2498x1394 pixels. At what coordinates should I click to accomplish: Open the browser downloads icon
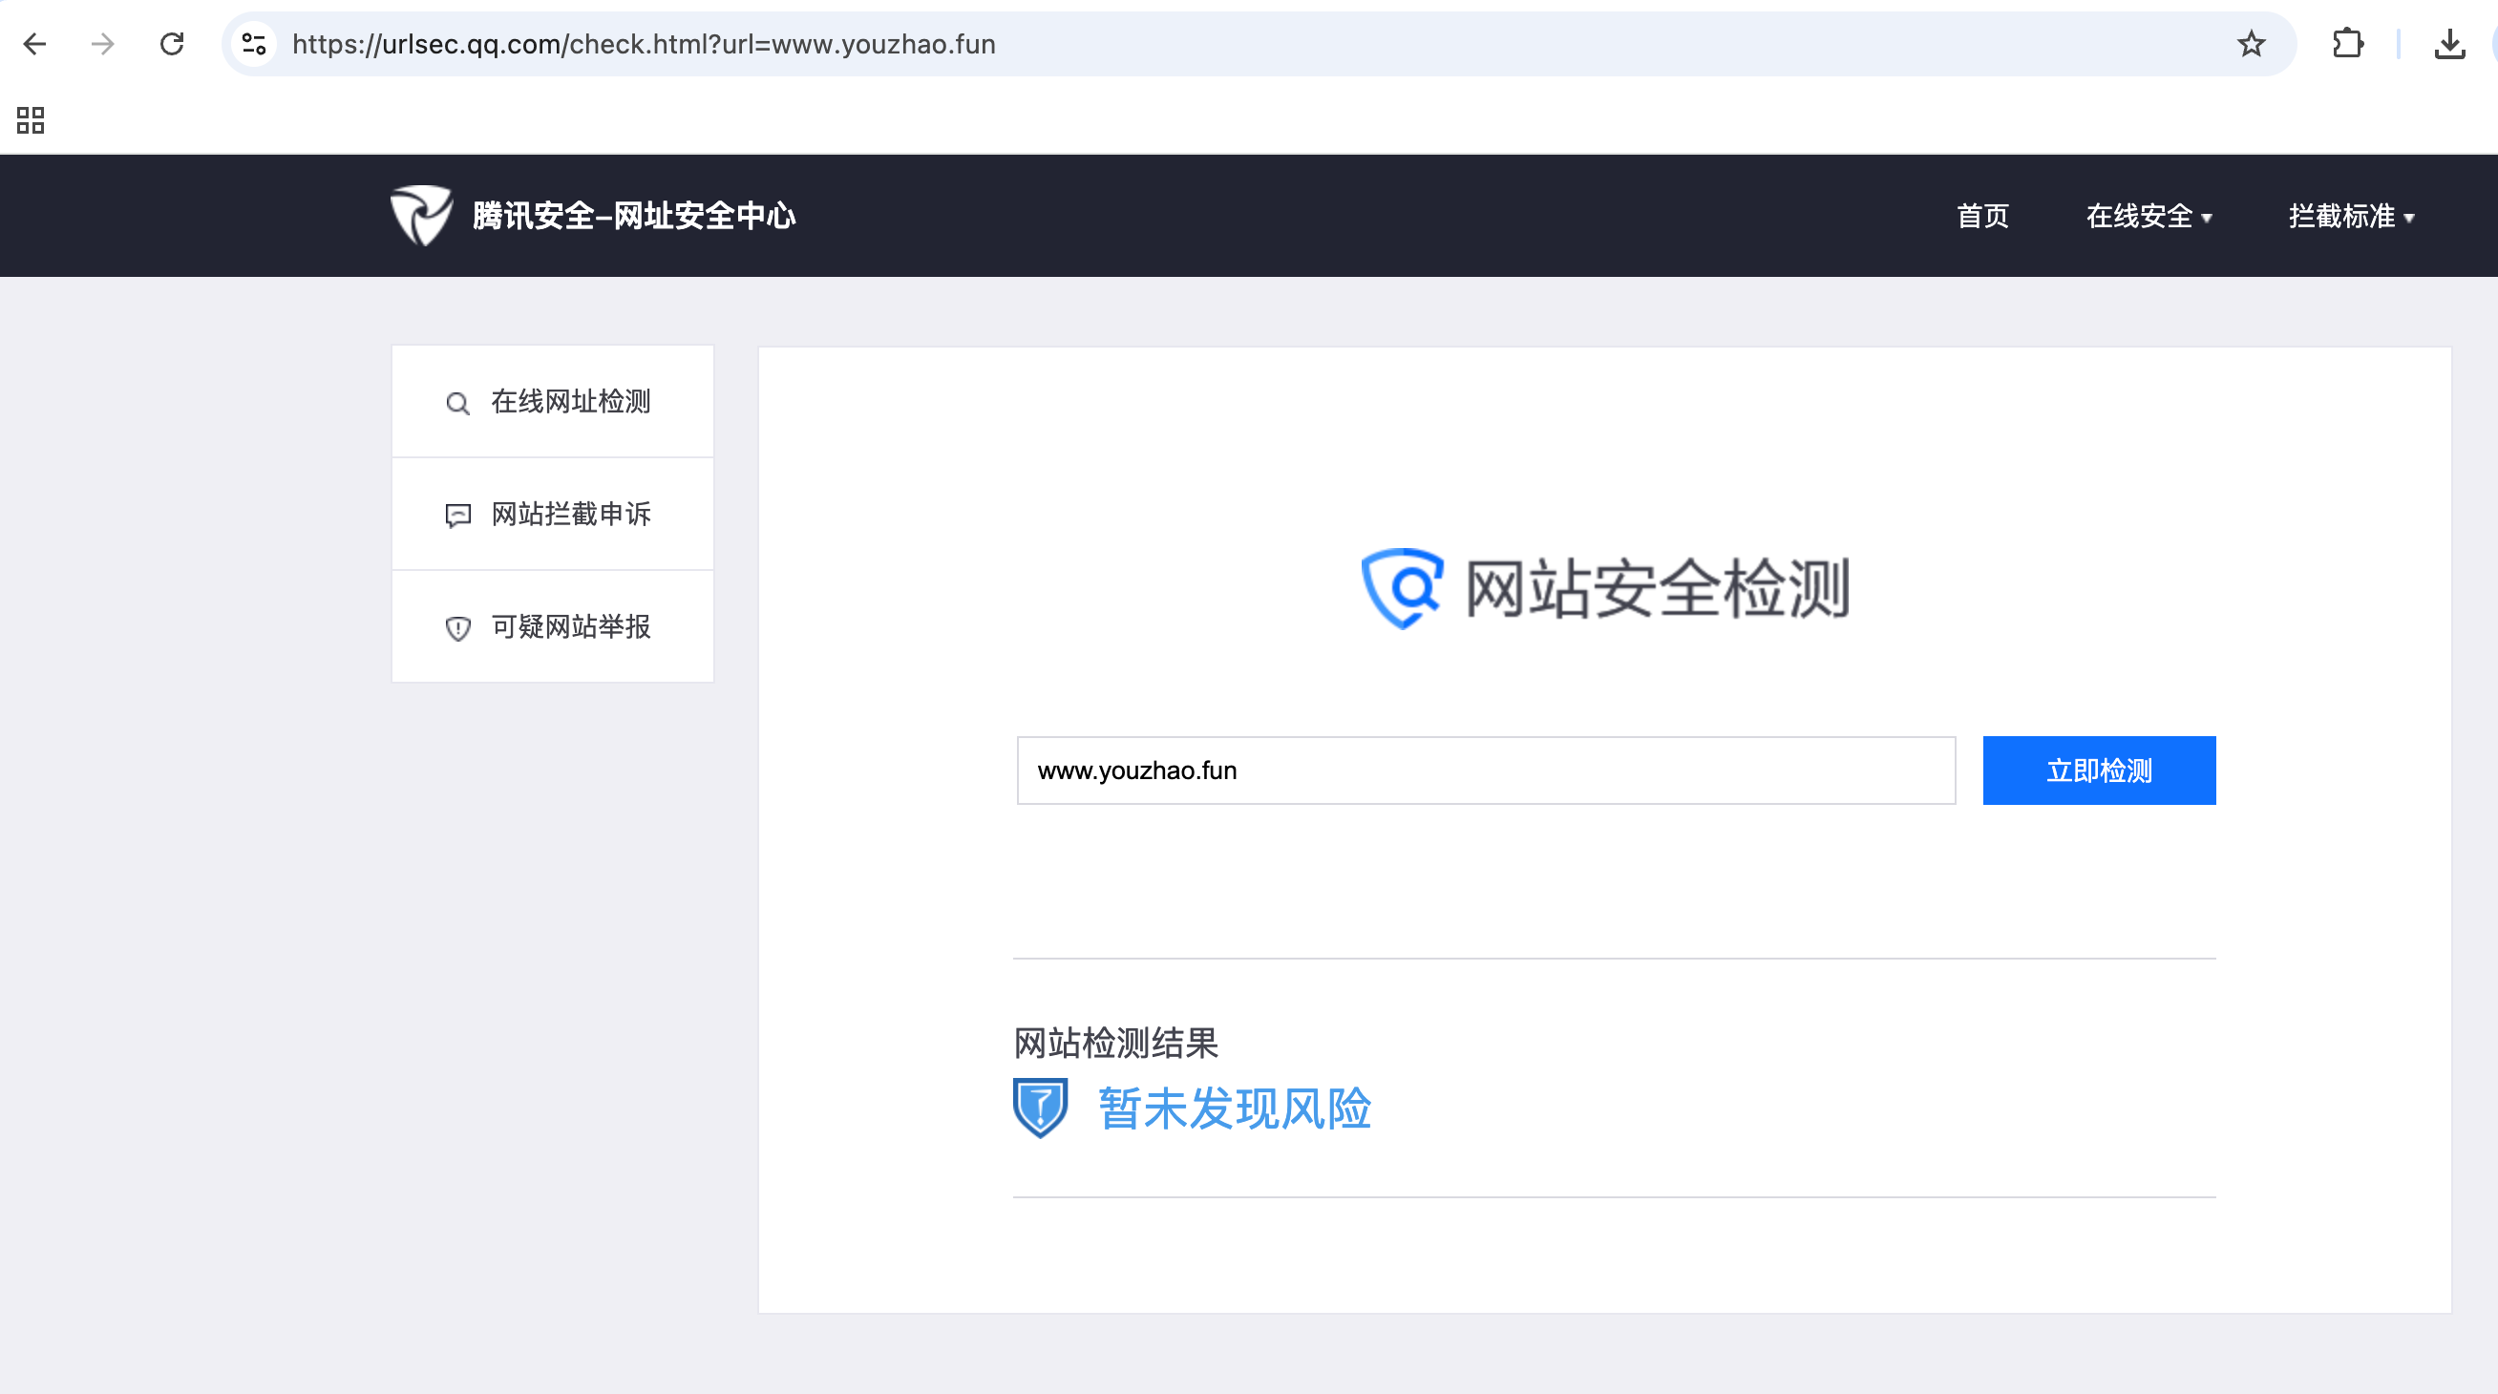2449,44
